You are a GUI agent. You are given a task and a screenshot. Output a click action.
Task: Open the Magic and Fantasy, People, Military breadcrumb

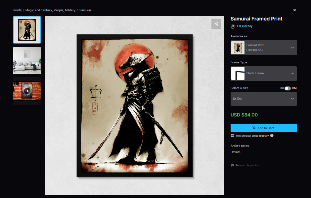pos(50,10)
